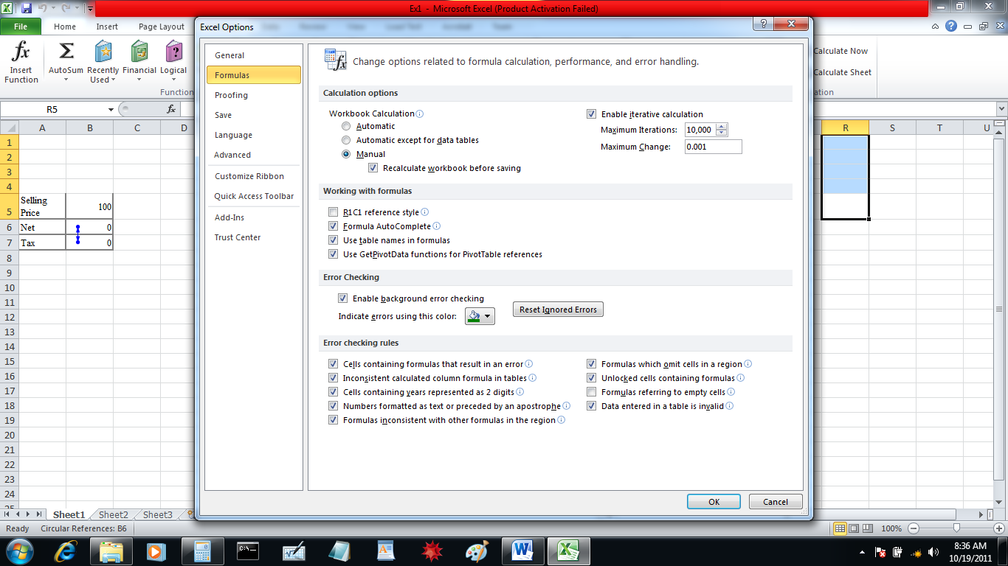Open the Proofing options category
Viewport: 1008px width, 566px height.
coord(253,95)
